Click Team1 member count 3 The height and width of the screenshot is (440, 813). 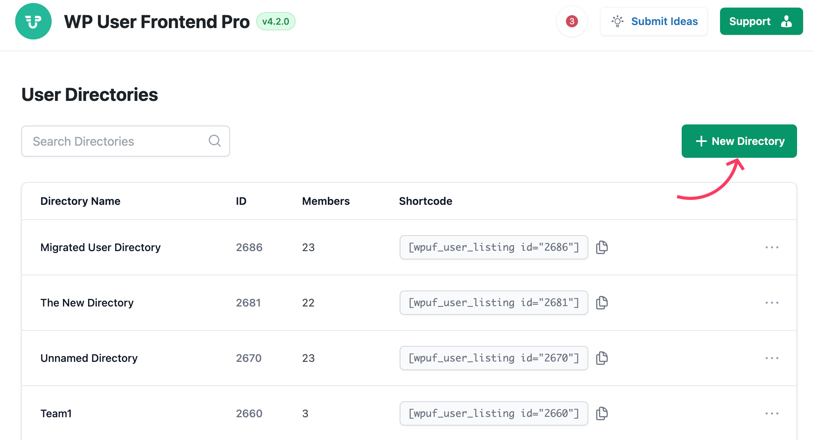[305, 413]
